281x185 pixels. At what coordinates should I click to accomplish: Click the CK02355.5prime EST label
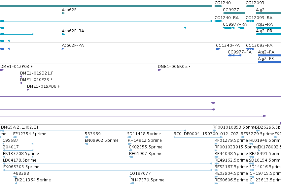146,147
